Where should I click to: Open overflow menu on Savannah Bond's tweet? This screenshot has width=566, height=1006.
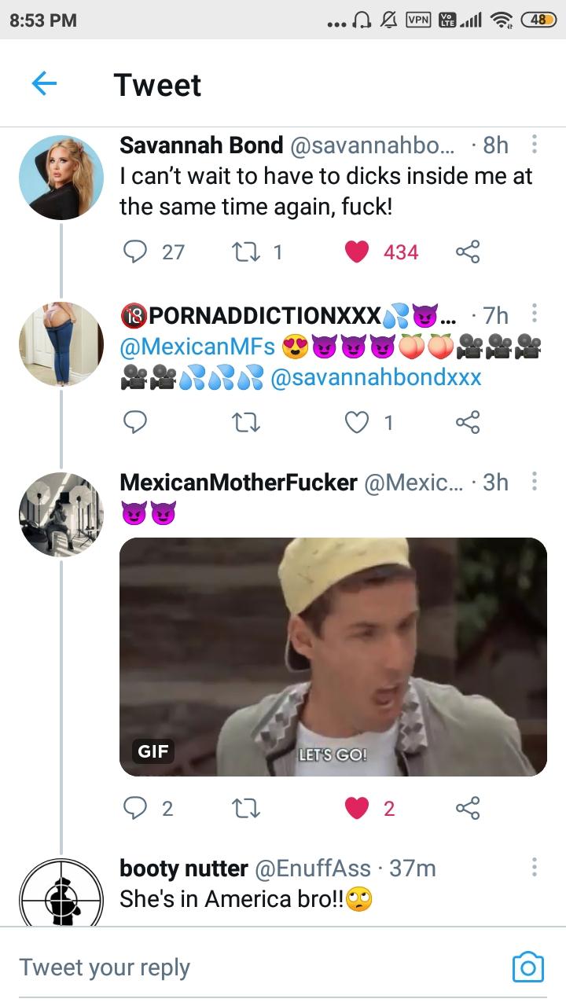coord(535,145)
